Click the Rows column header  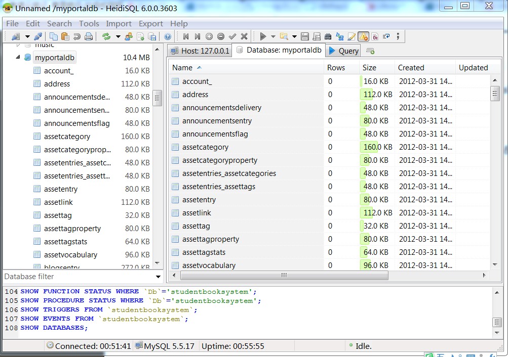[341, 68]
